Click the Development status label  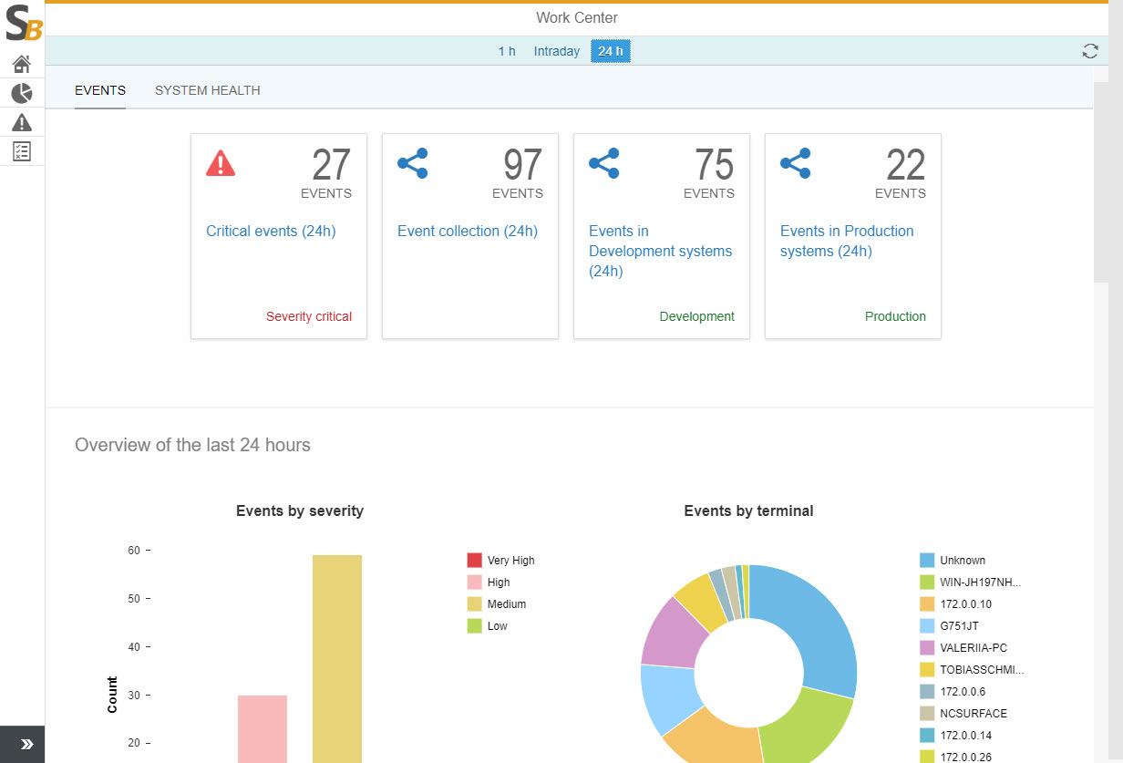(x=697, y=316)
